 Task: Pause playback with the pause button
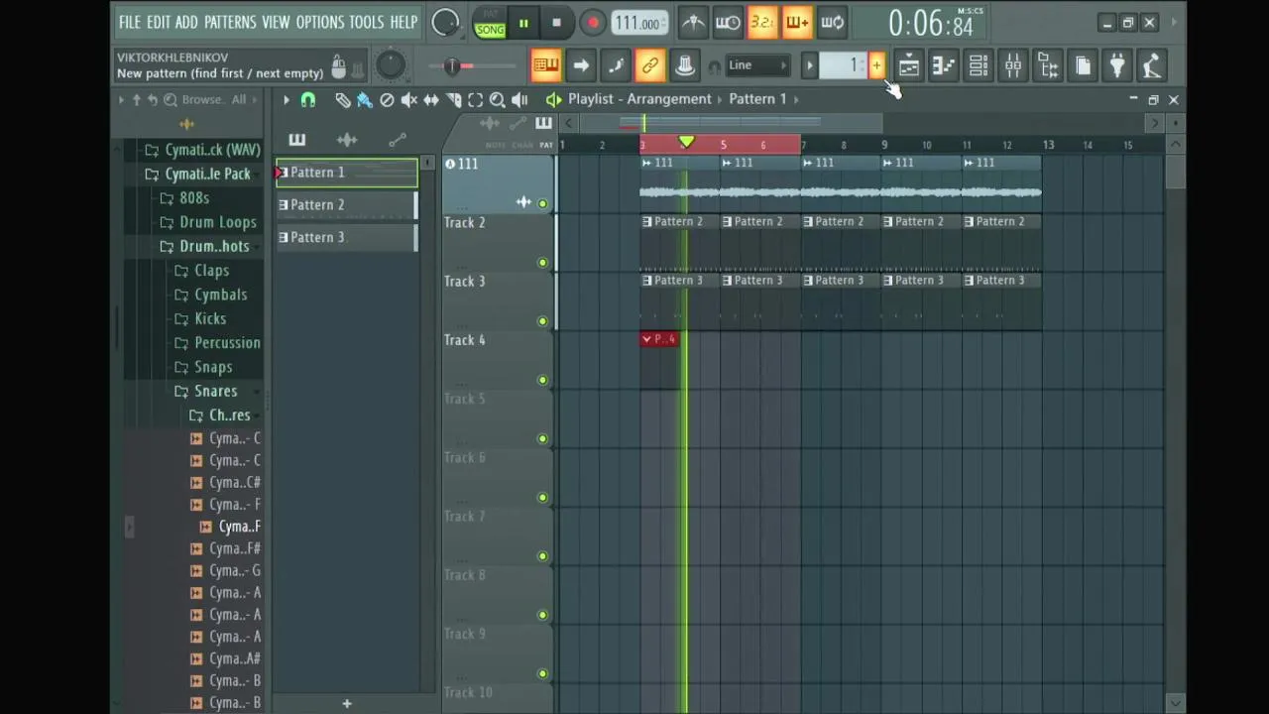point(523,23)
